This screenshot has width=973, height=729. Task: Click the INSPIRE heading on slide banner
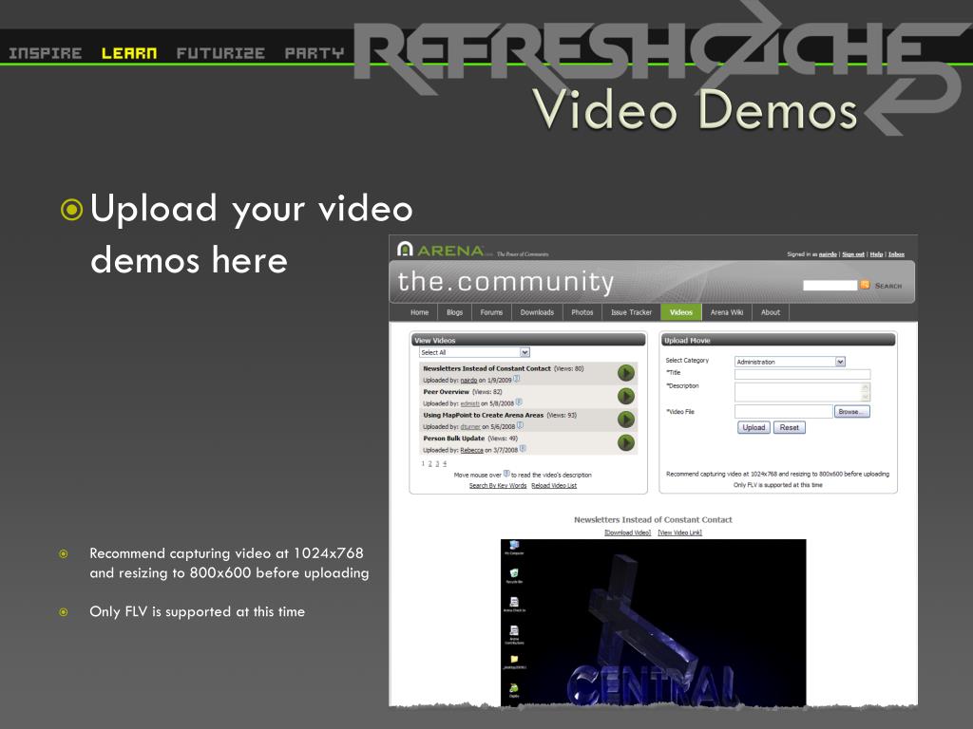tap(46, 53)
